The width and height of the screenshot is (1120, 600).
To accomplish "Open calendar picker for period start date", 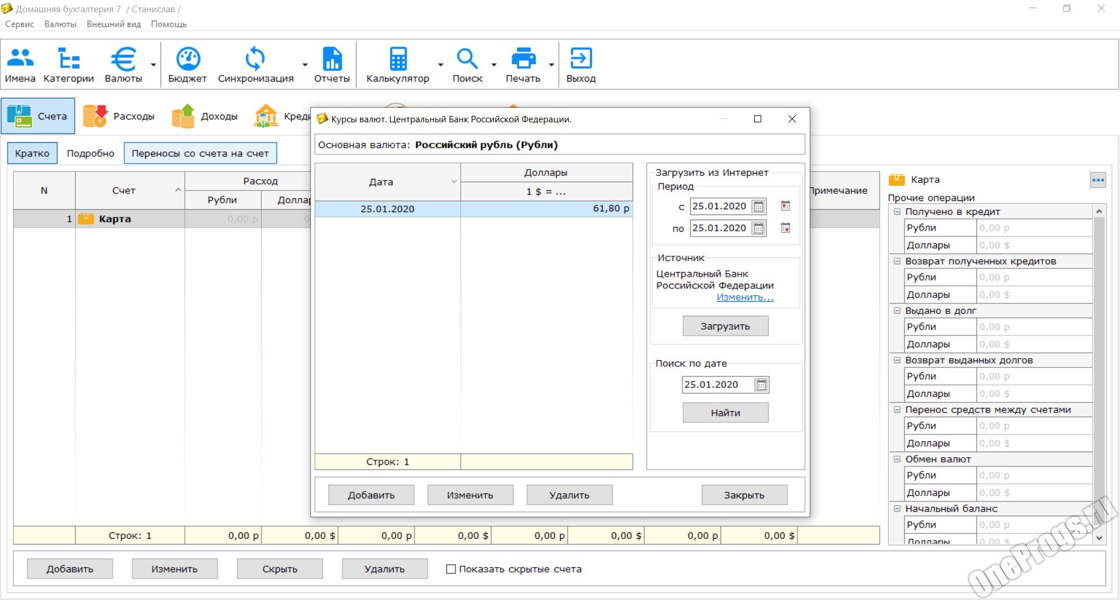I will (758, 206).
